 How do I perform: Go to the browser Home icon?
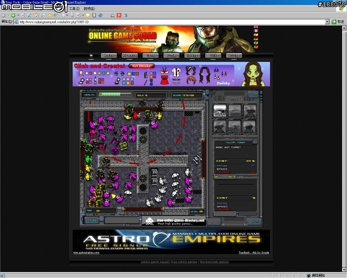click(x=35, y=15)
